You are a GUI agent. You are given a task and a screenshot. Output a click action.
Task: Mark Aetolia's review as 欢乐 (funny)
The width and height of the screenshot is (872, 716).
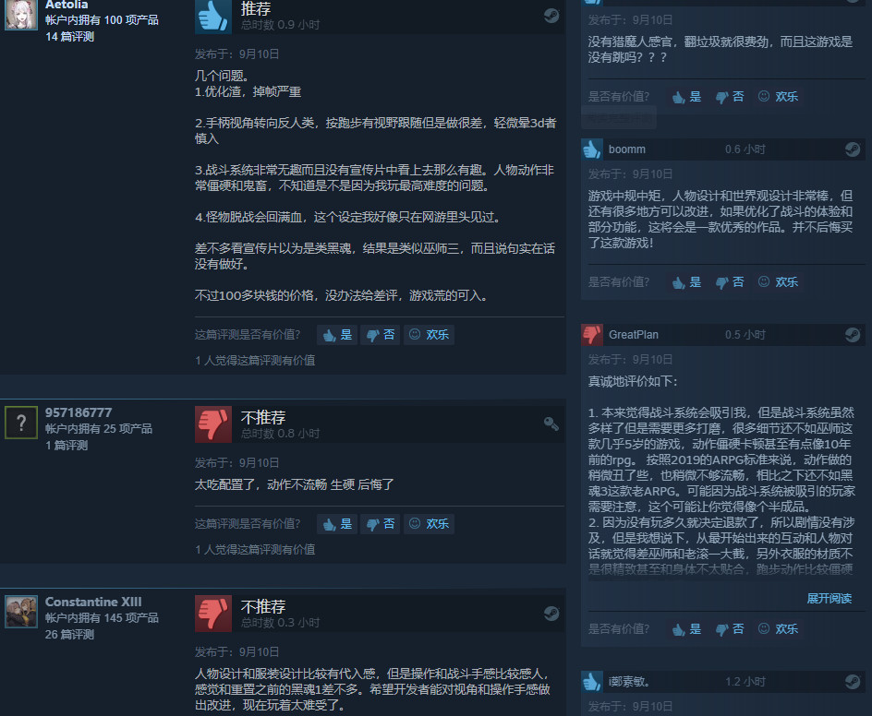pos(429,335)
